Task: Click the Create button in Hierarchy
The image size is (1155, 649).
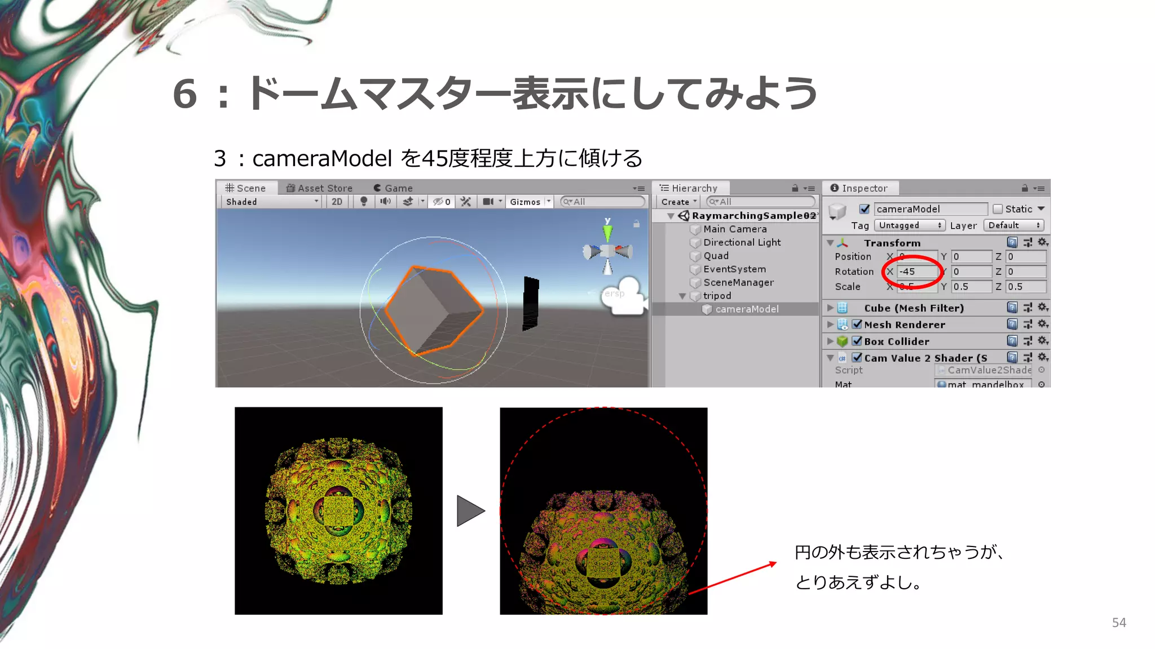Action: click(679, 202)
